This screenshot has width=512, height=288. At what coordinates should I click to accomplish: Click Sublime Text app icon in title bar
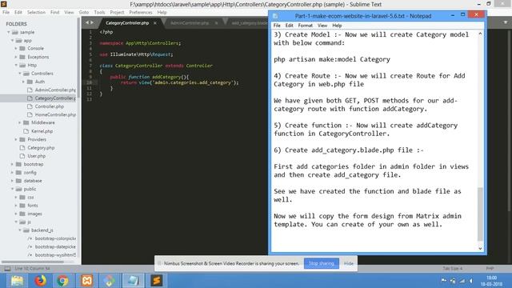pos(4,4)
